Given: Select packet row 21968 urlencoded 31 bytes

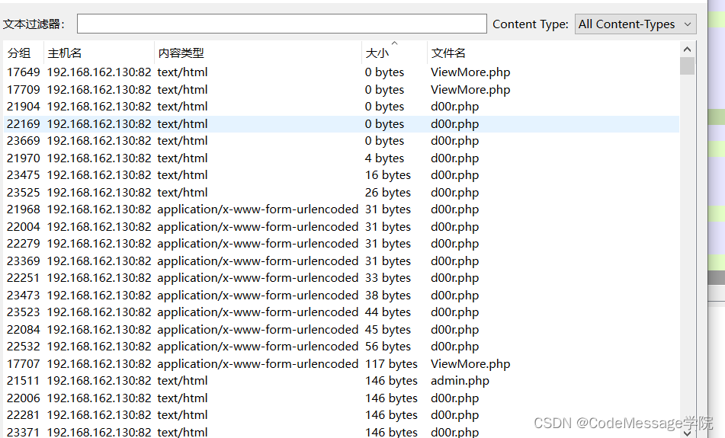Looking at the screenshot, I should tap(342, 209).
